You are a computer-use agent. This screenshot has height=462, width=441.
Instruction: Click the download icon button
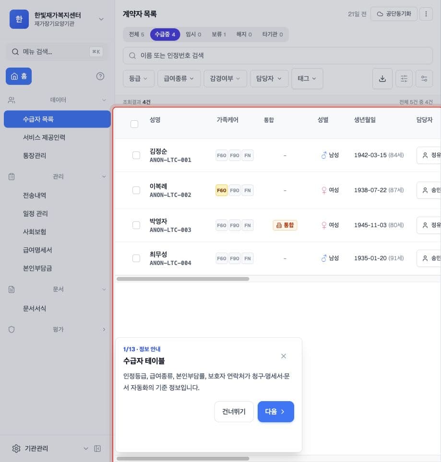(382, 79)
